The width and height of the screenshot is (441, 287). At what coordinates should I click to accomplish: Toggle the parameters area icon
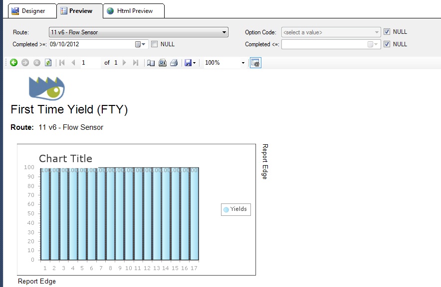[255, 63]
